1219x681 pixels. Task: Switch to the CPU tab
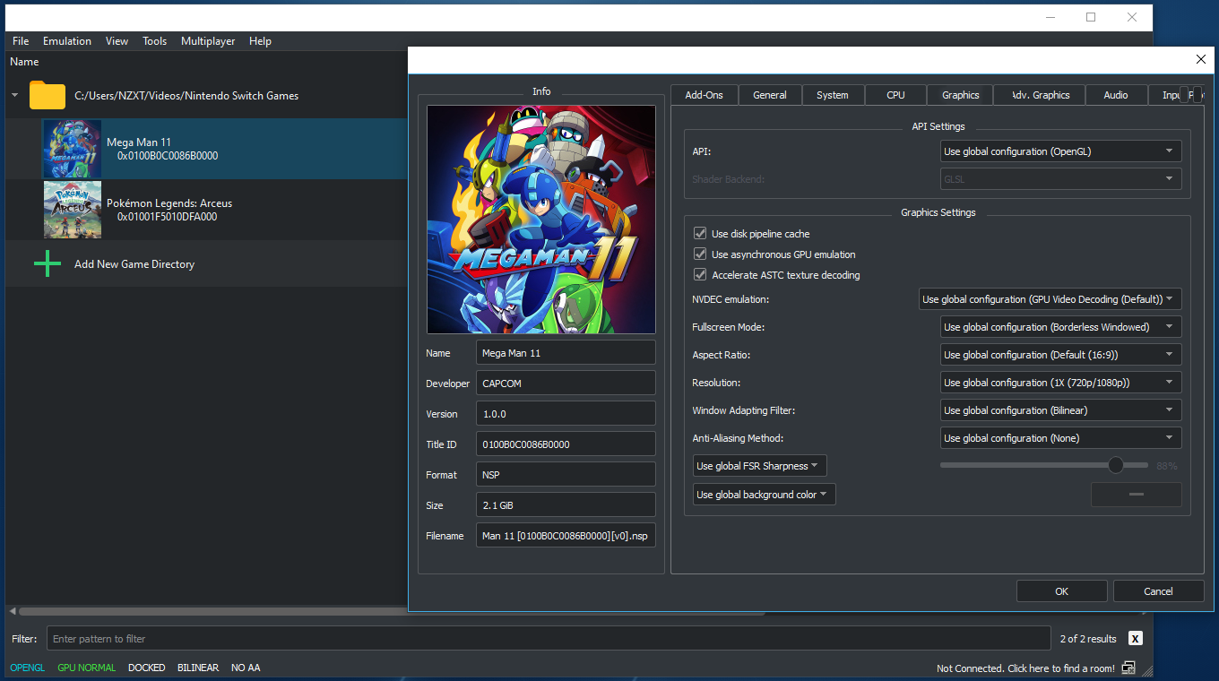click(x=895, y=95)
